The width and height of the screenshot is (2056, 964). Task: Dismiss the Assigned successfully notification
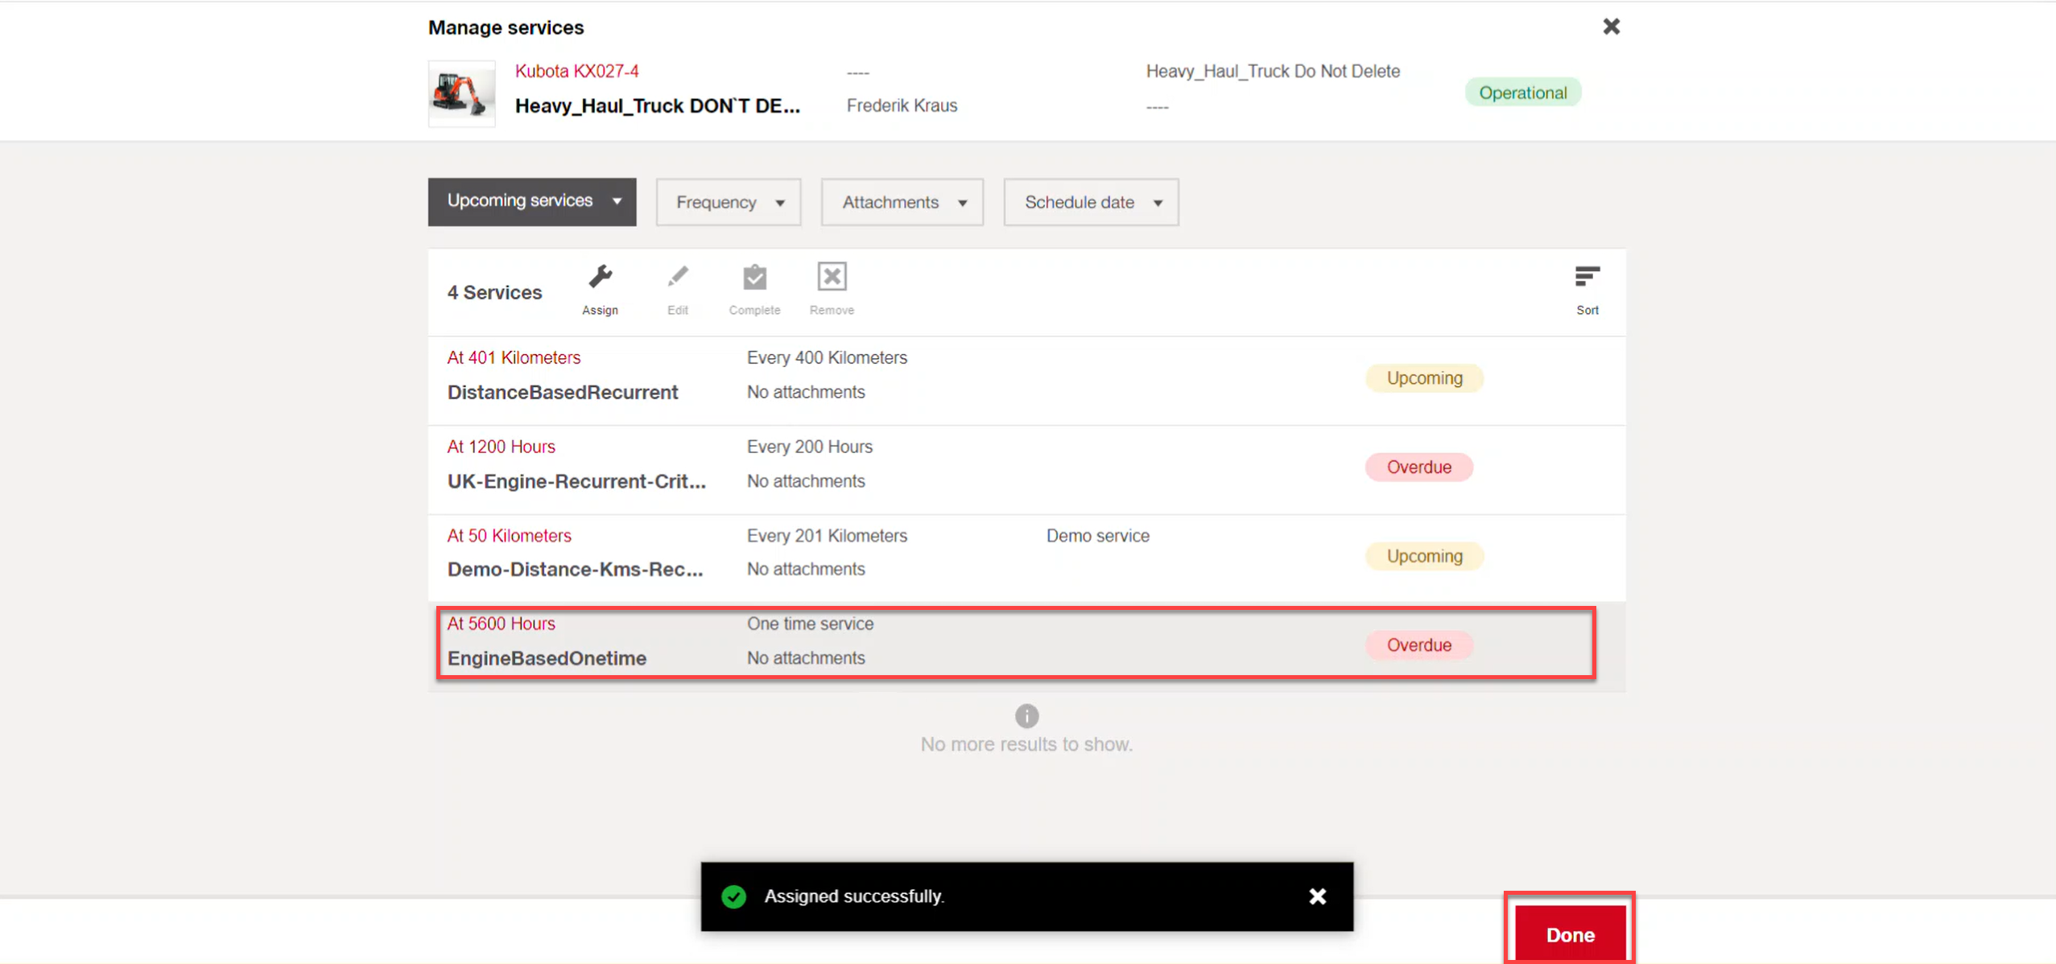coord(1317,896)
